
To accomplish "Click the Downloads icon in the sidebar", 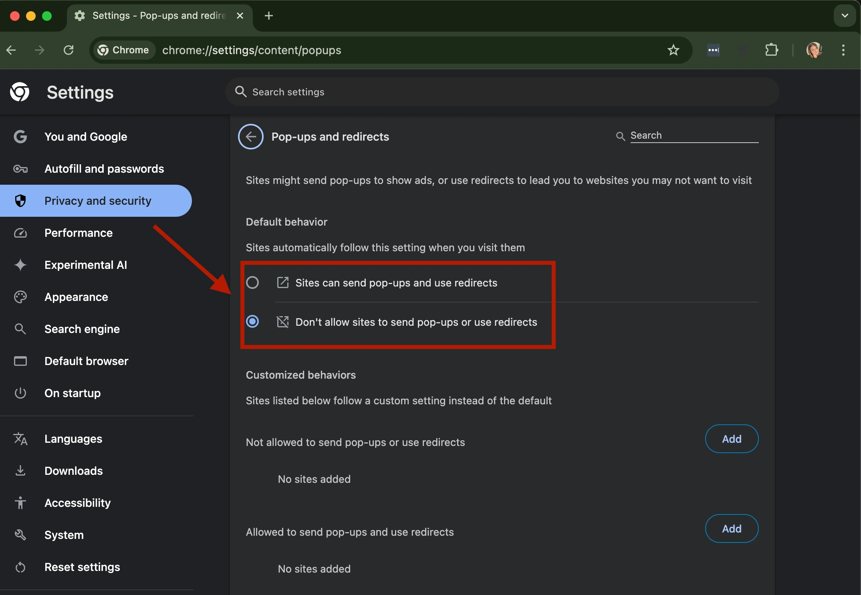I will point(20,471).
